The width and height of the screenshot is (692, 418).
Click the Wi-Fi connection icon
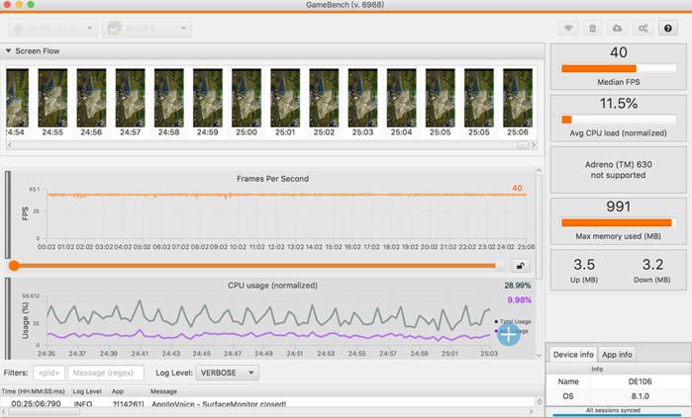click(568, 29)
